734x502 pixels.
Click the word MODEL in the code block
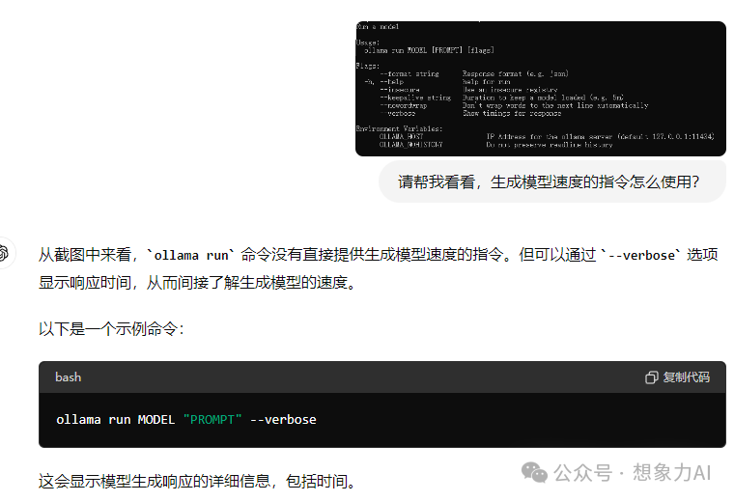pyautogui.click(x=155, y=420)
